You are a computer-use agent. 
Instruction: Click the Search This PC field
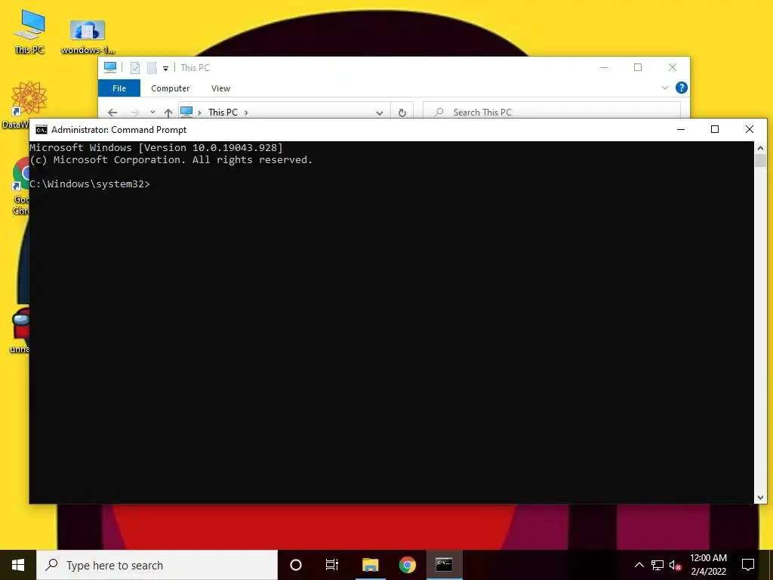552,112
